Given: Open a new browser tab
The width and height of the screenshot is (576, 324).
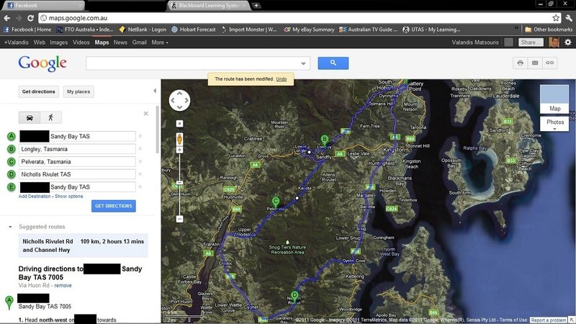Looking at the screenshot, I should point(256,5).
